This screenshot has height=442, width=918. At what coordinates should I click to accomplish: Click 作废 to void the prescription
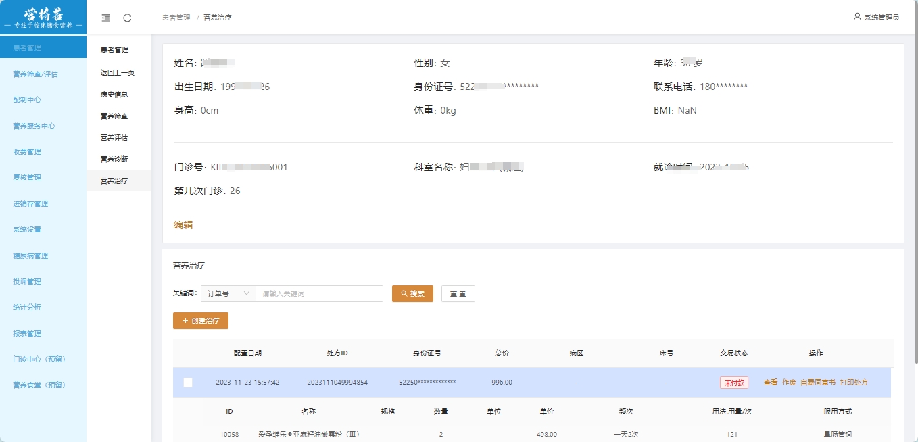point(789,383)
